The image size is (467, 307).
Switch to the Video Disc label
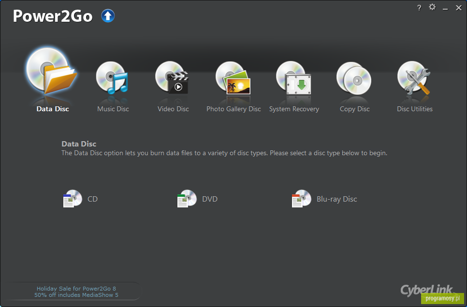173,109
